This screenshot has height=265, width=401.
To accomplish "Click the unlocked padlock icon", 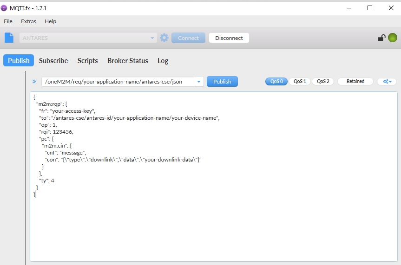I will click(381, 38).
